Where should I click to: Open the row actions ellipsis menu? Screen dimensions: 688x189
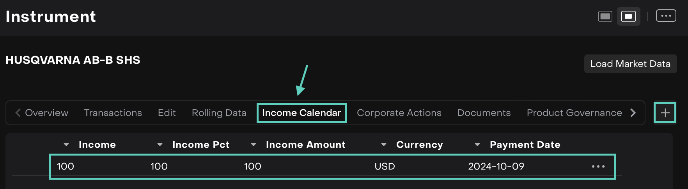pos(598,166)
